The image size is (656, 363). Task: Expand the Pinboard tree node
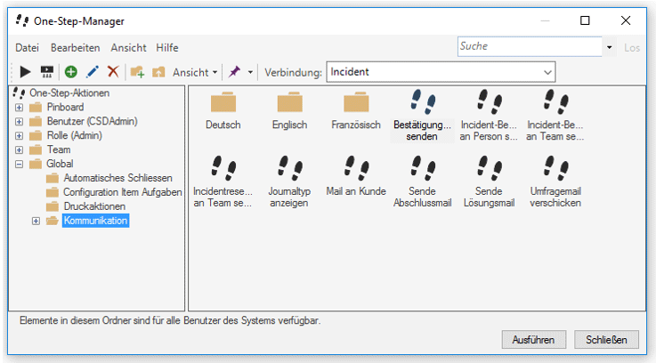[x=20, y=108]
